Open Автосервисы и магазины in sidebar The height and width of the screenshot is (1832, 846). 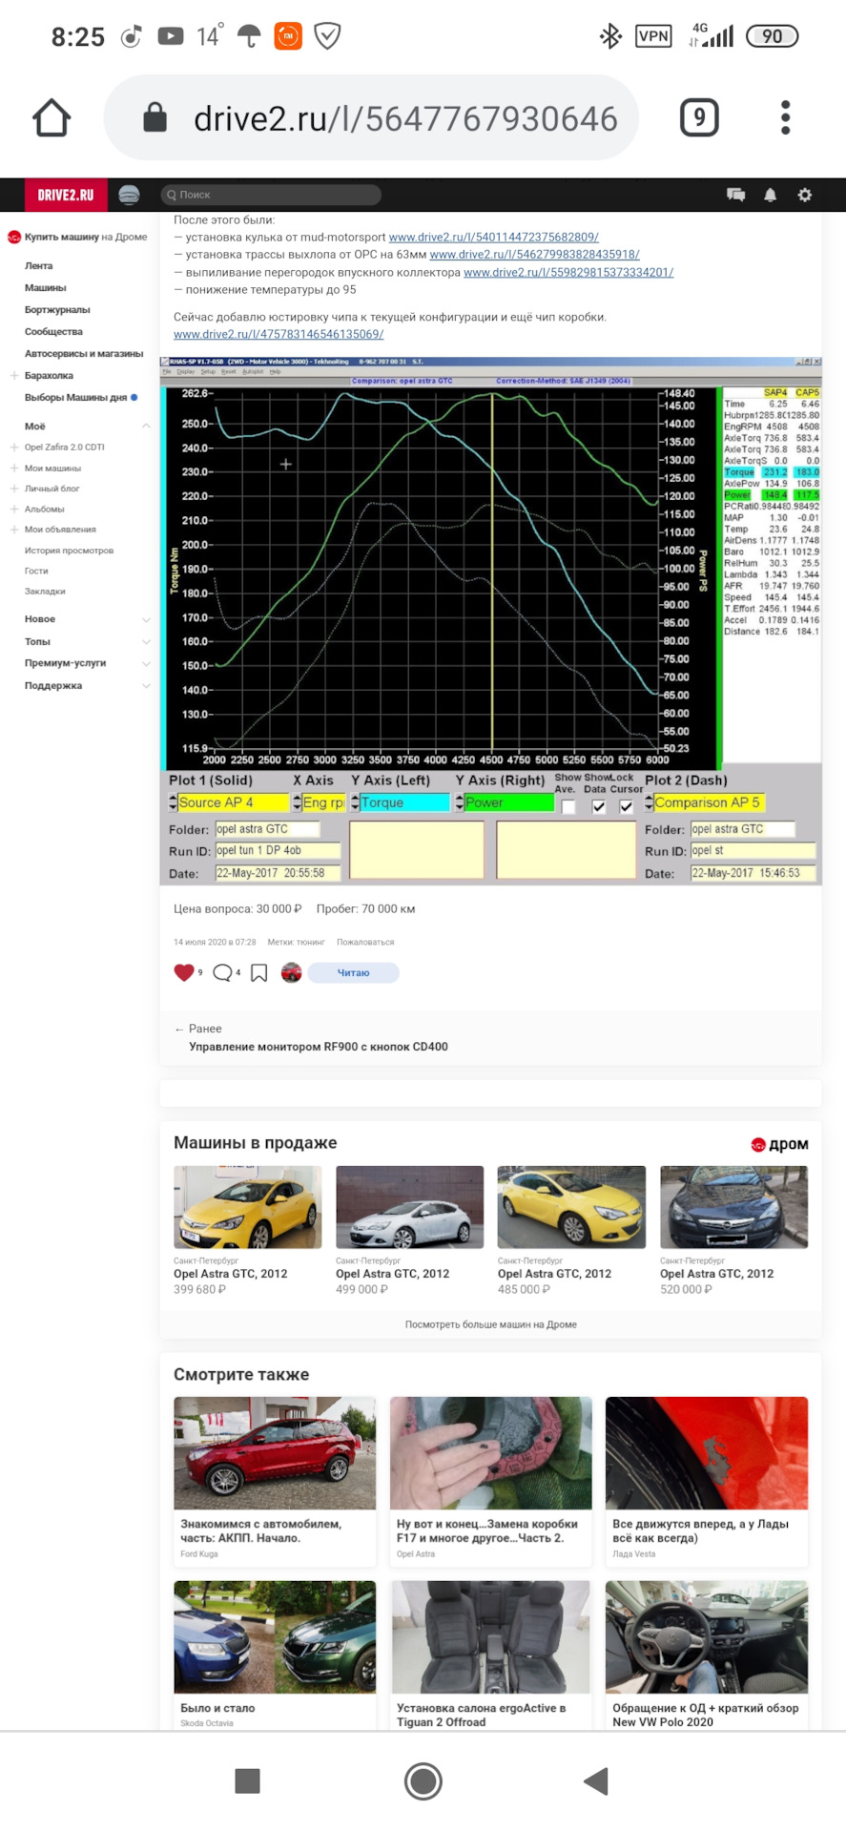[84, 354]
